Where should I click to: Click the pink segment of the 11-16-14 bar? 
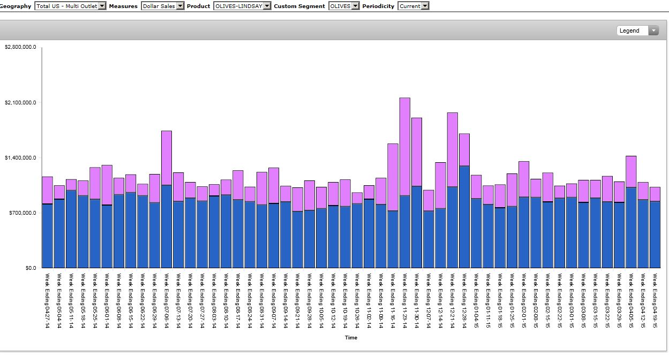393,177
